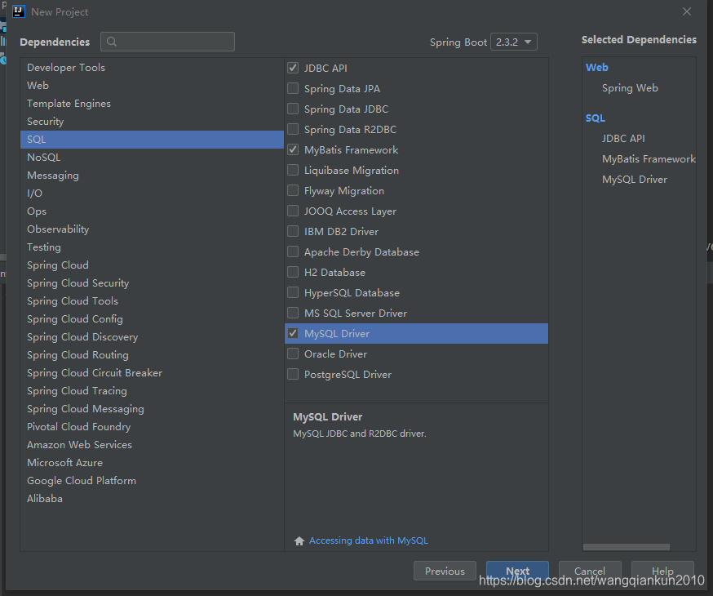713x596 pixels.
Task: Click the search magnifier icon in the Dependencies field
Action: pyautogui.click(x=112, y=42)
